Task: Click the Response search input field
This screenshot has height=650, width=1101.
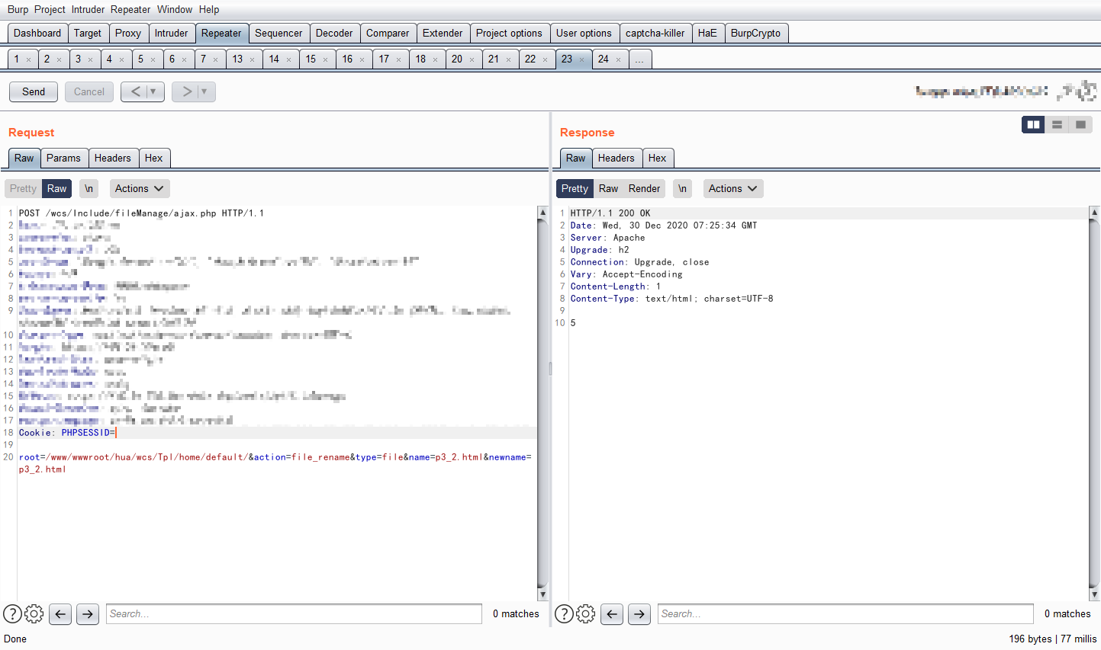Action: 845,613
